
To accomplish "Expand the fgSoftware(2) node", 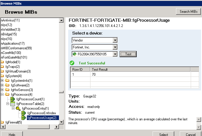I will click(x=2, y=85).
